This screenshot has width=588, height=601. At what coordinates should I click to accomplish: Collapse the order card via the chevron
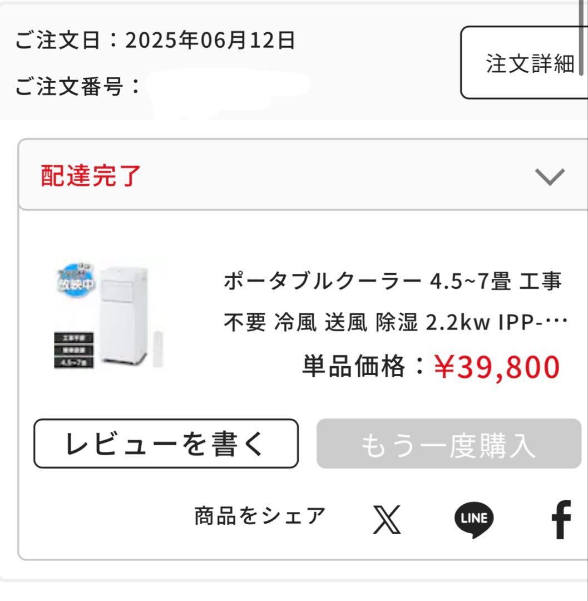point(549,176)
